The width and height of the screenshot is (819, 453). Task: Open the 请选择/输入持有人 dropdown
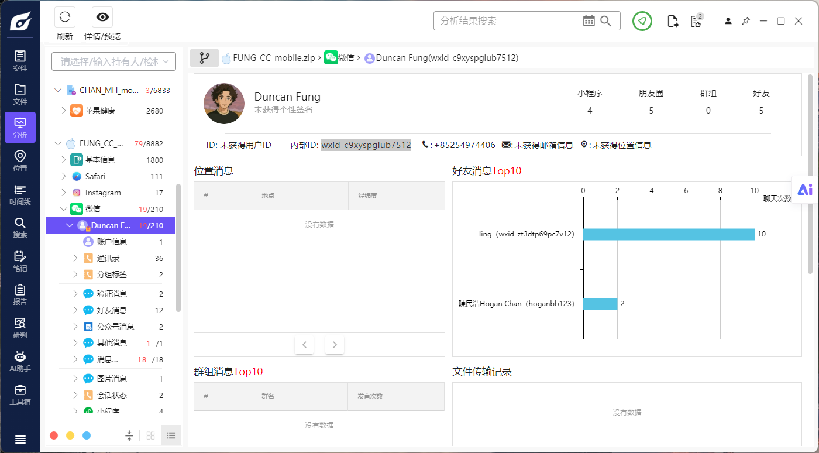click(113, 61)
